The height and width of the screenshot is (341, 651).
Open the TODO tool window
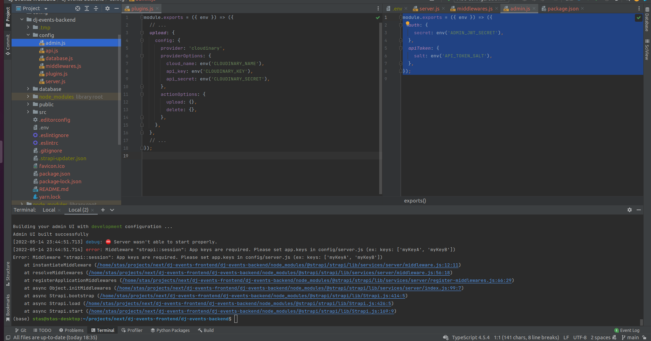[x=42, y=330]
